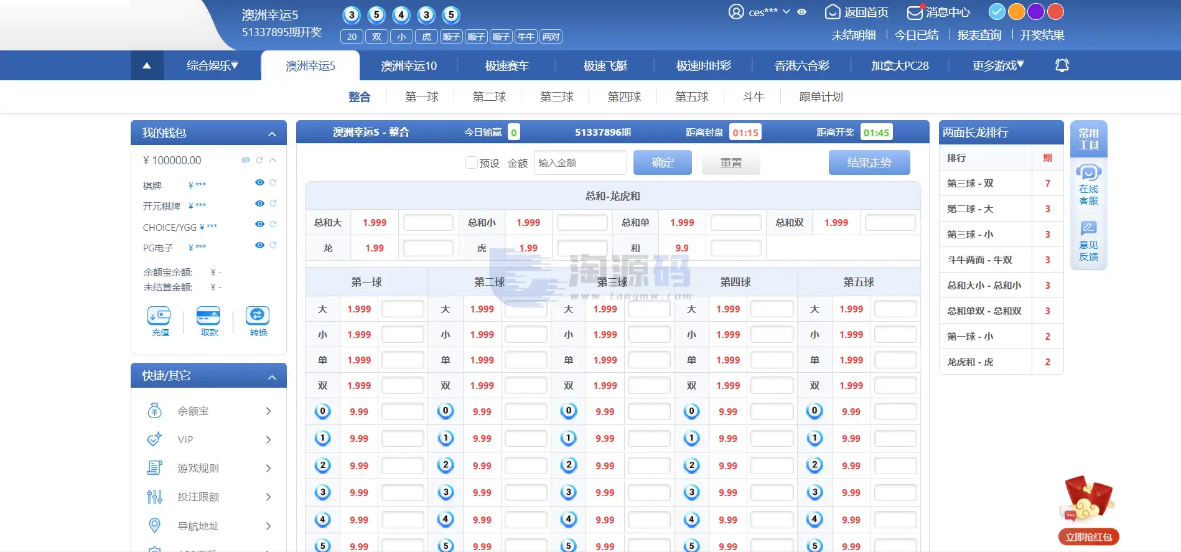
Task: Toggle username visibility eye in header
Action: 801,12
